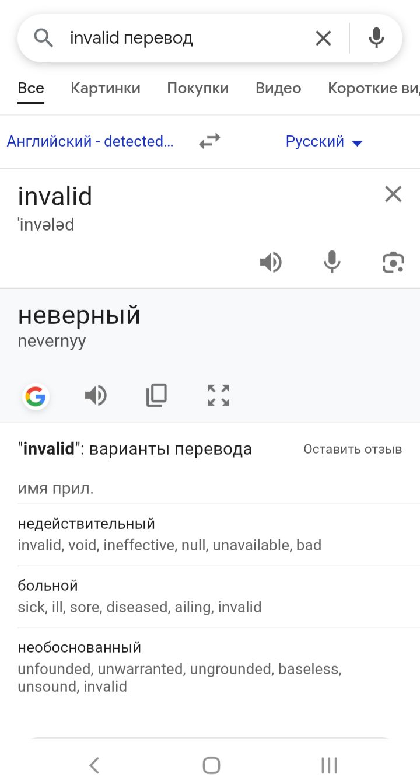
Task: Start voice search with microphone icon
Action: [x=376, y=38]
